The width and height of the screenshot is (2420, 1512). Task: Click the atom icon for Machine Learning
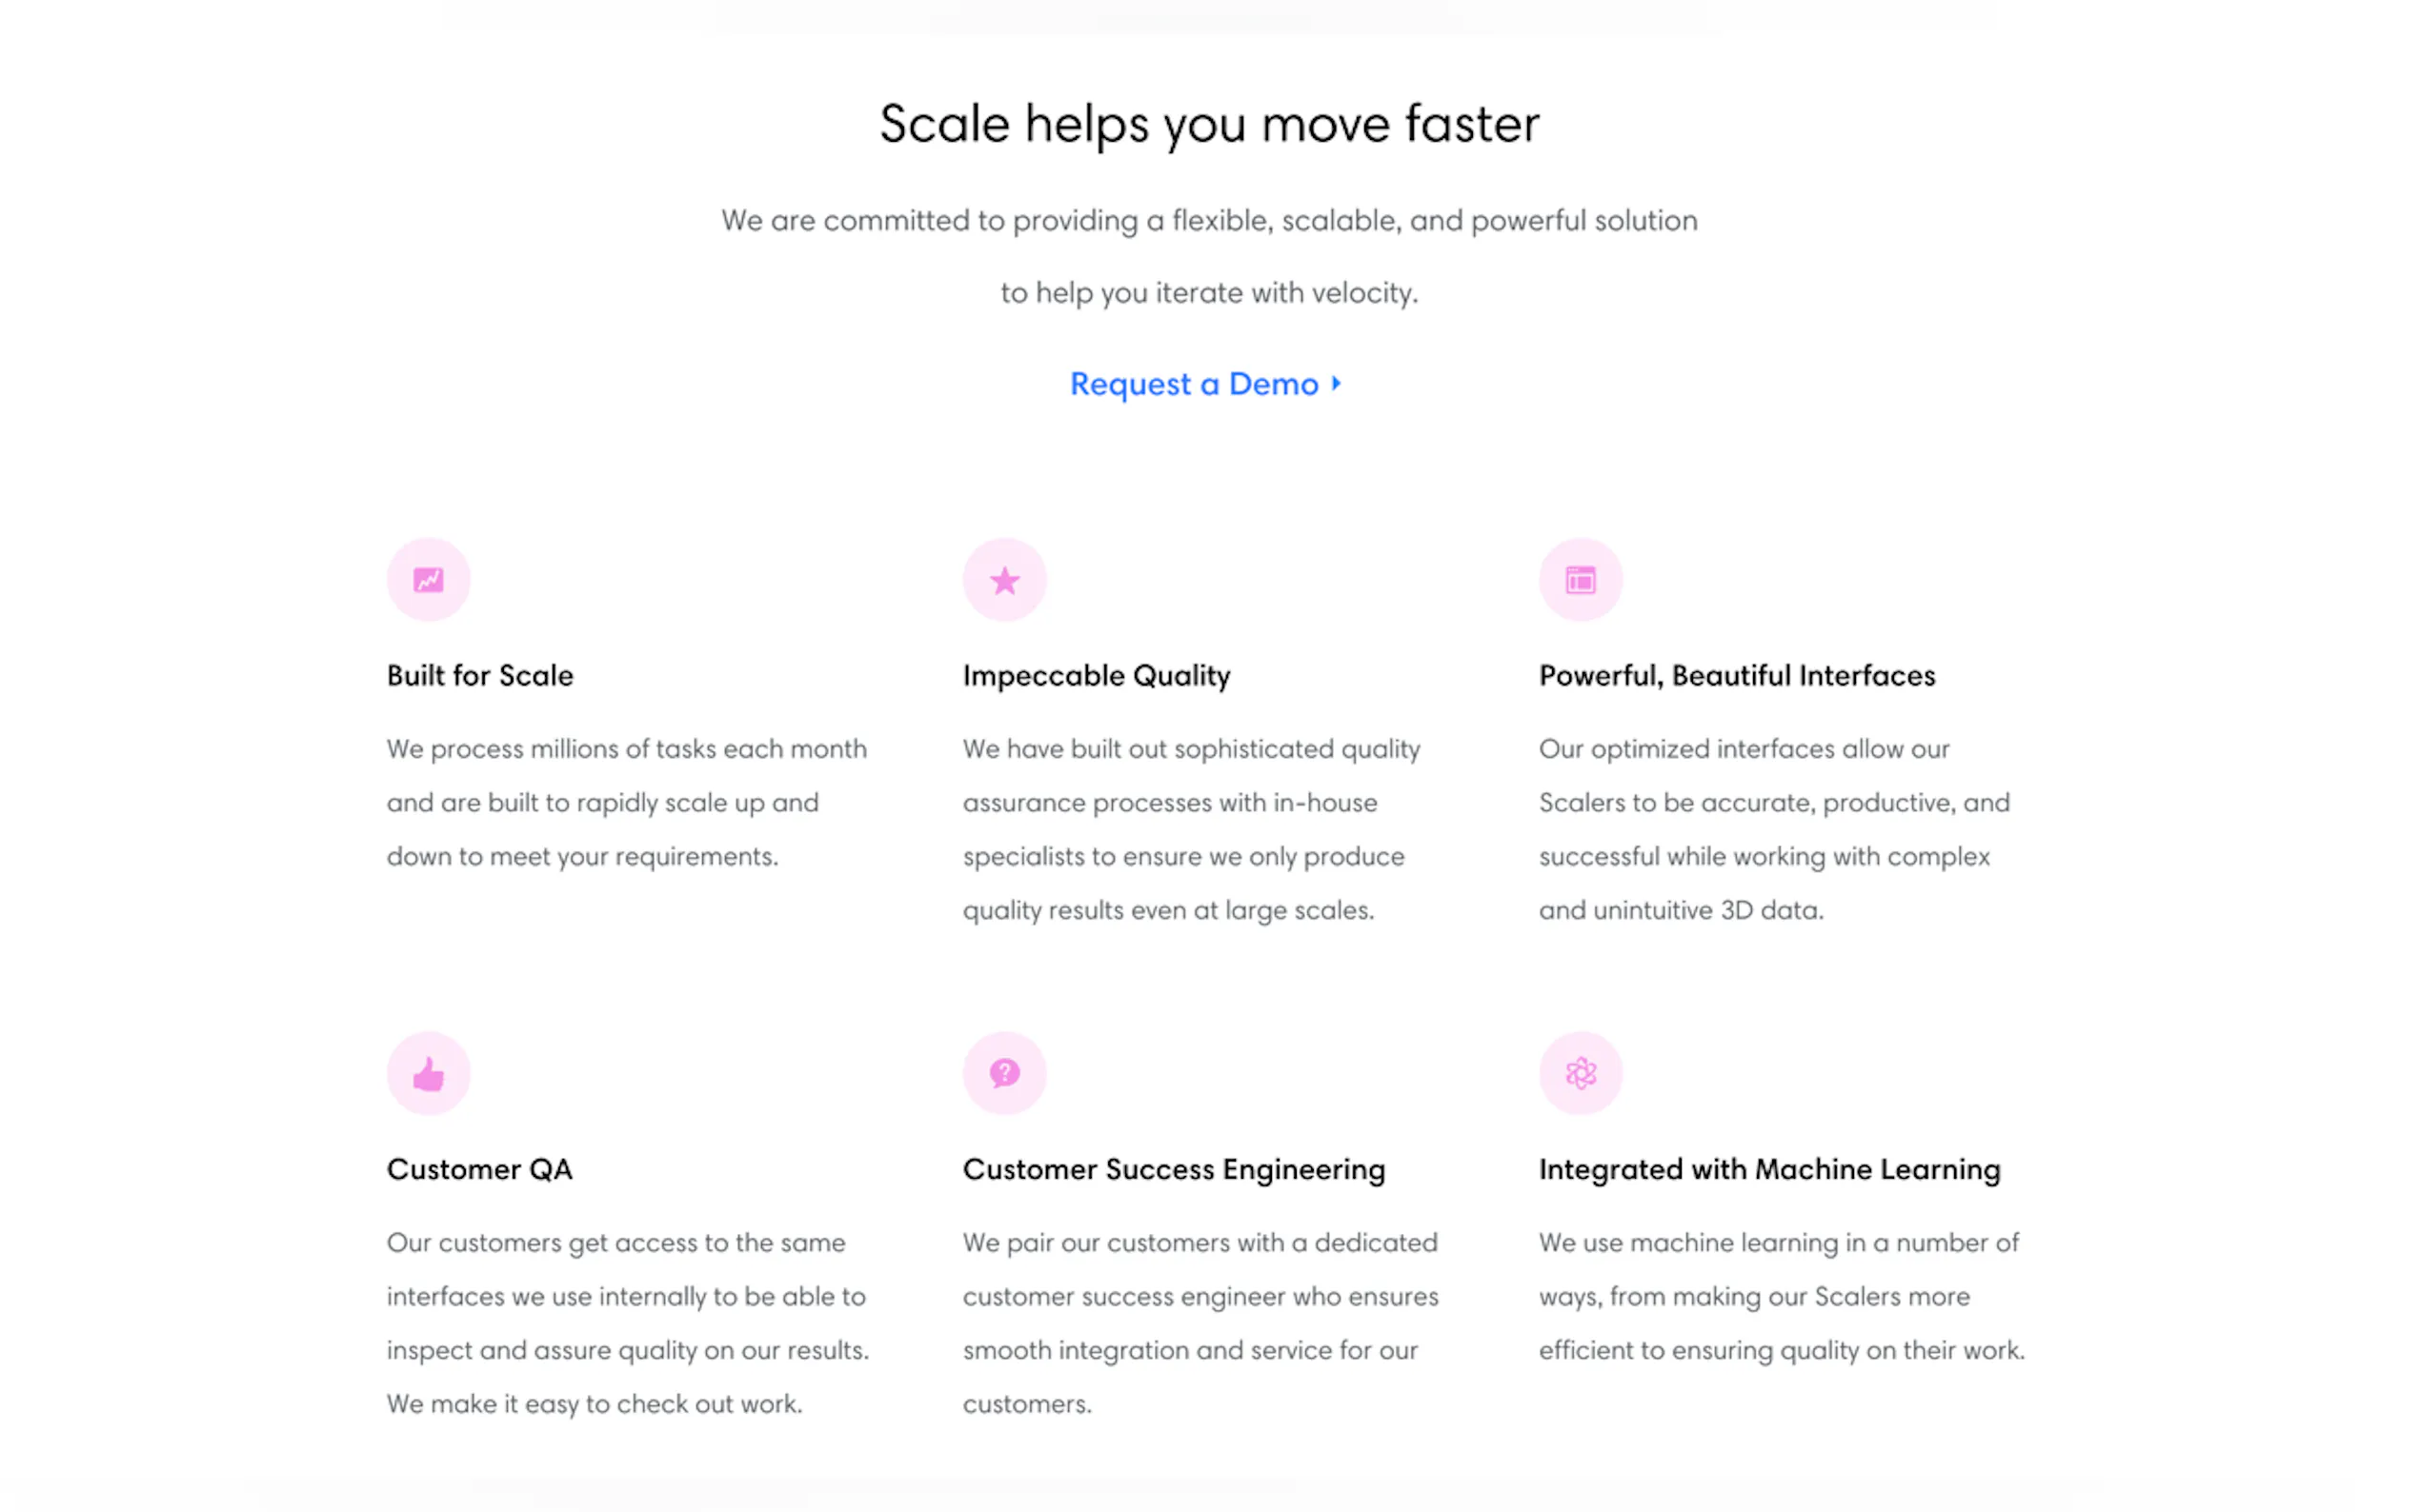tap(1581, 1074)
